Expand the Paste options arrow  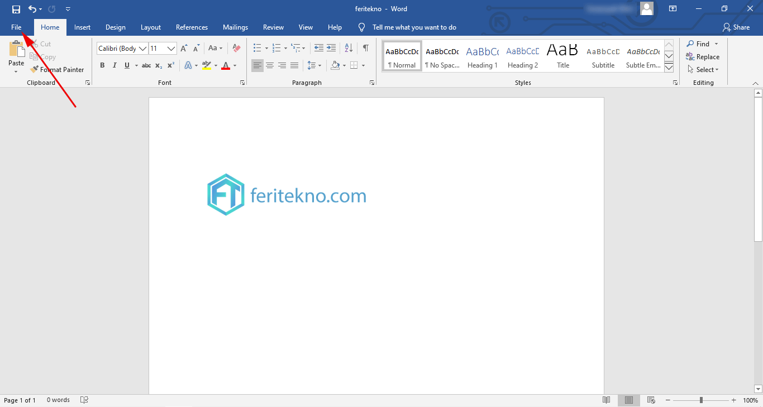tap(16, 71)
